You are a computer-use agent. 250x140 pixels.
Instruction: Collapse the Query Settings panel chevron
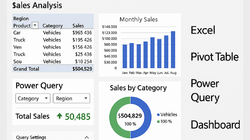(x=87, y=137)
